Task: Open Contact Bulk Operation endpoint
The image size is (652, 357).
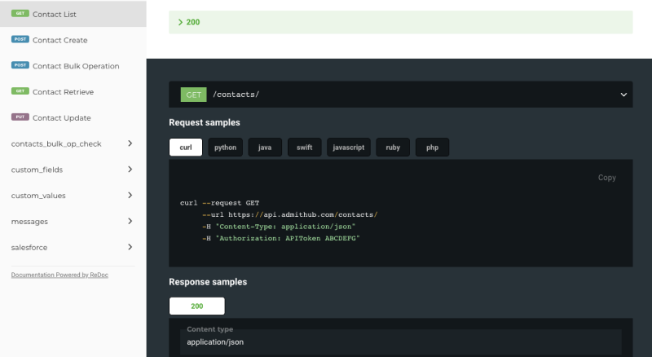Action: (x=75, y=66)
